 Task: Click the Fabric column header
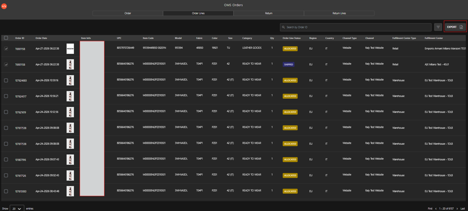(199, 38)
